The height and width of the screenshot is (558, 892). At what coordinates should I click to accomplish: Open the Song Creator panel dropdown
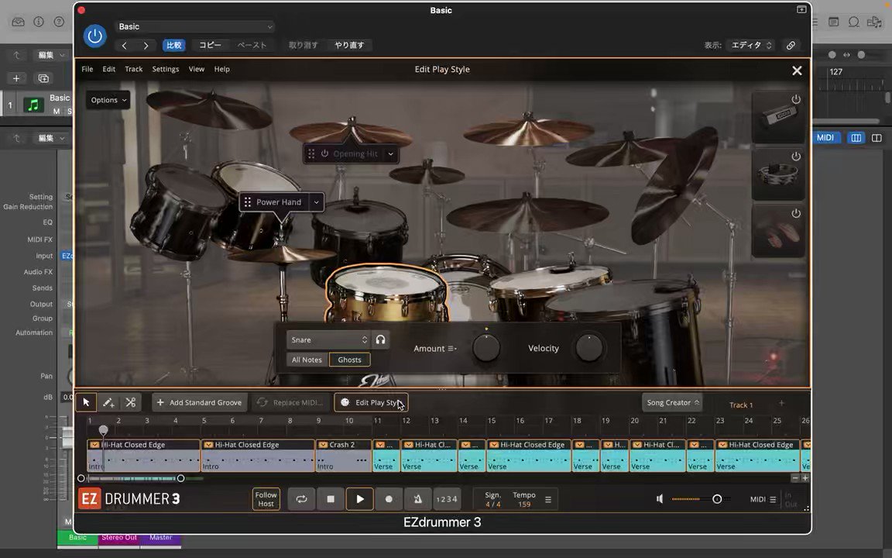[672, 402]
